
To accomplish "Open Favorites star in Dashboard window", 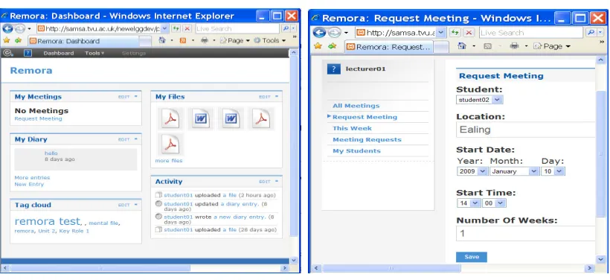I will (6, 40).
